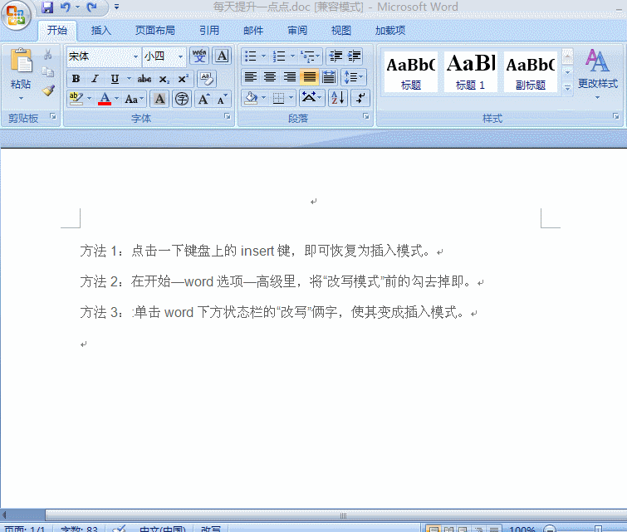The width and height of the screenshot is (627, 532).
Task: Activate the format painter brush
Action: (48, 90)
